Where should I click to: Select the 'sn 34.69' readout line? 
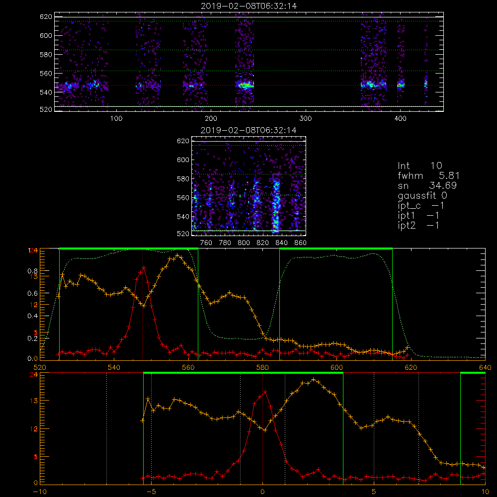coord(427,185)
